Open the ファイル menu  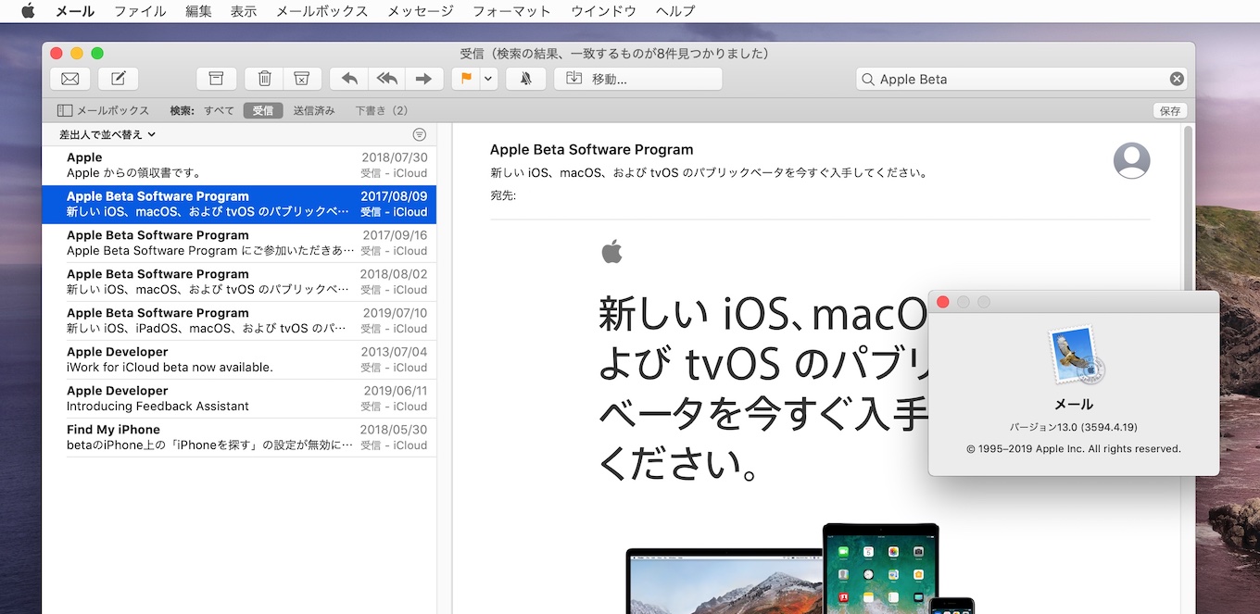click(140, 11)
